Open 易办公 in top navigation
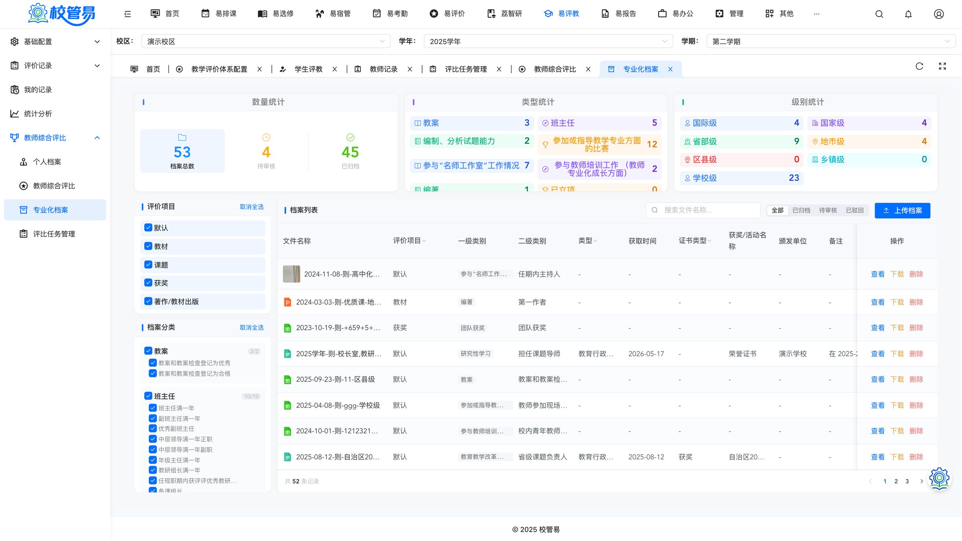This screenshot has height=541, width=962. coord(675,14)
